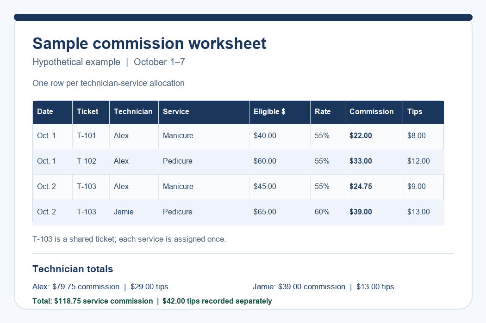Click Manicure in the T-101 row
Viewport: 486px width, 323px height.
[178, 136]
